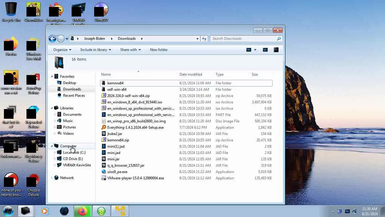Open VM0b0t KevinSite drive

[x=77, y=165]
